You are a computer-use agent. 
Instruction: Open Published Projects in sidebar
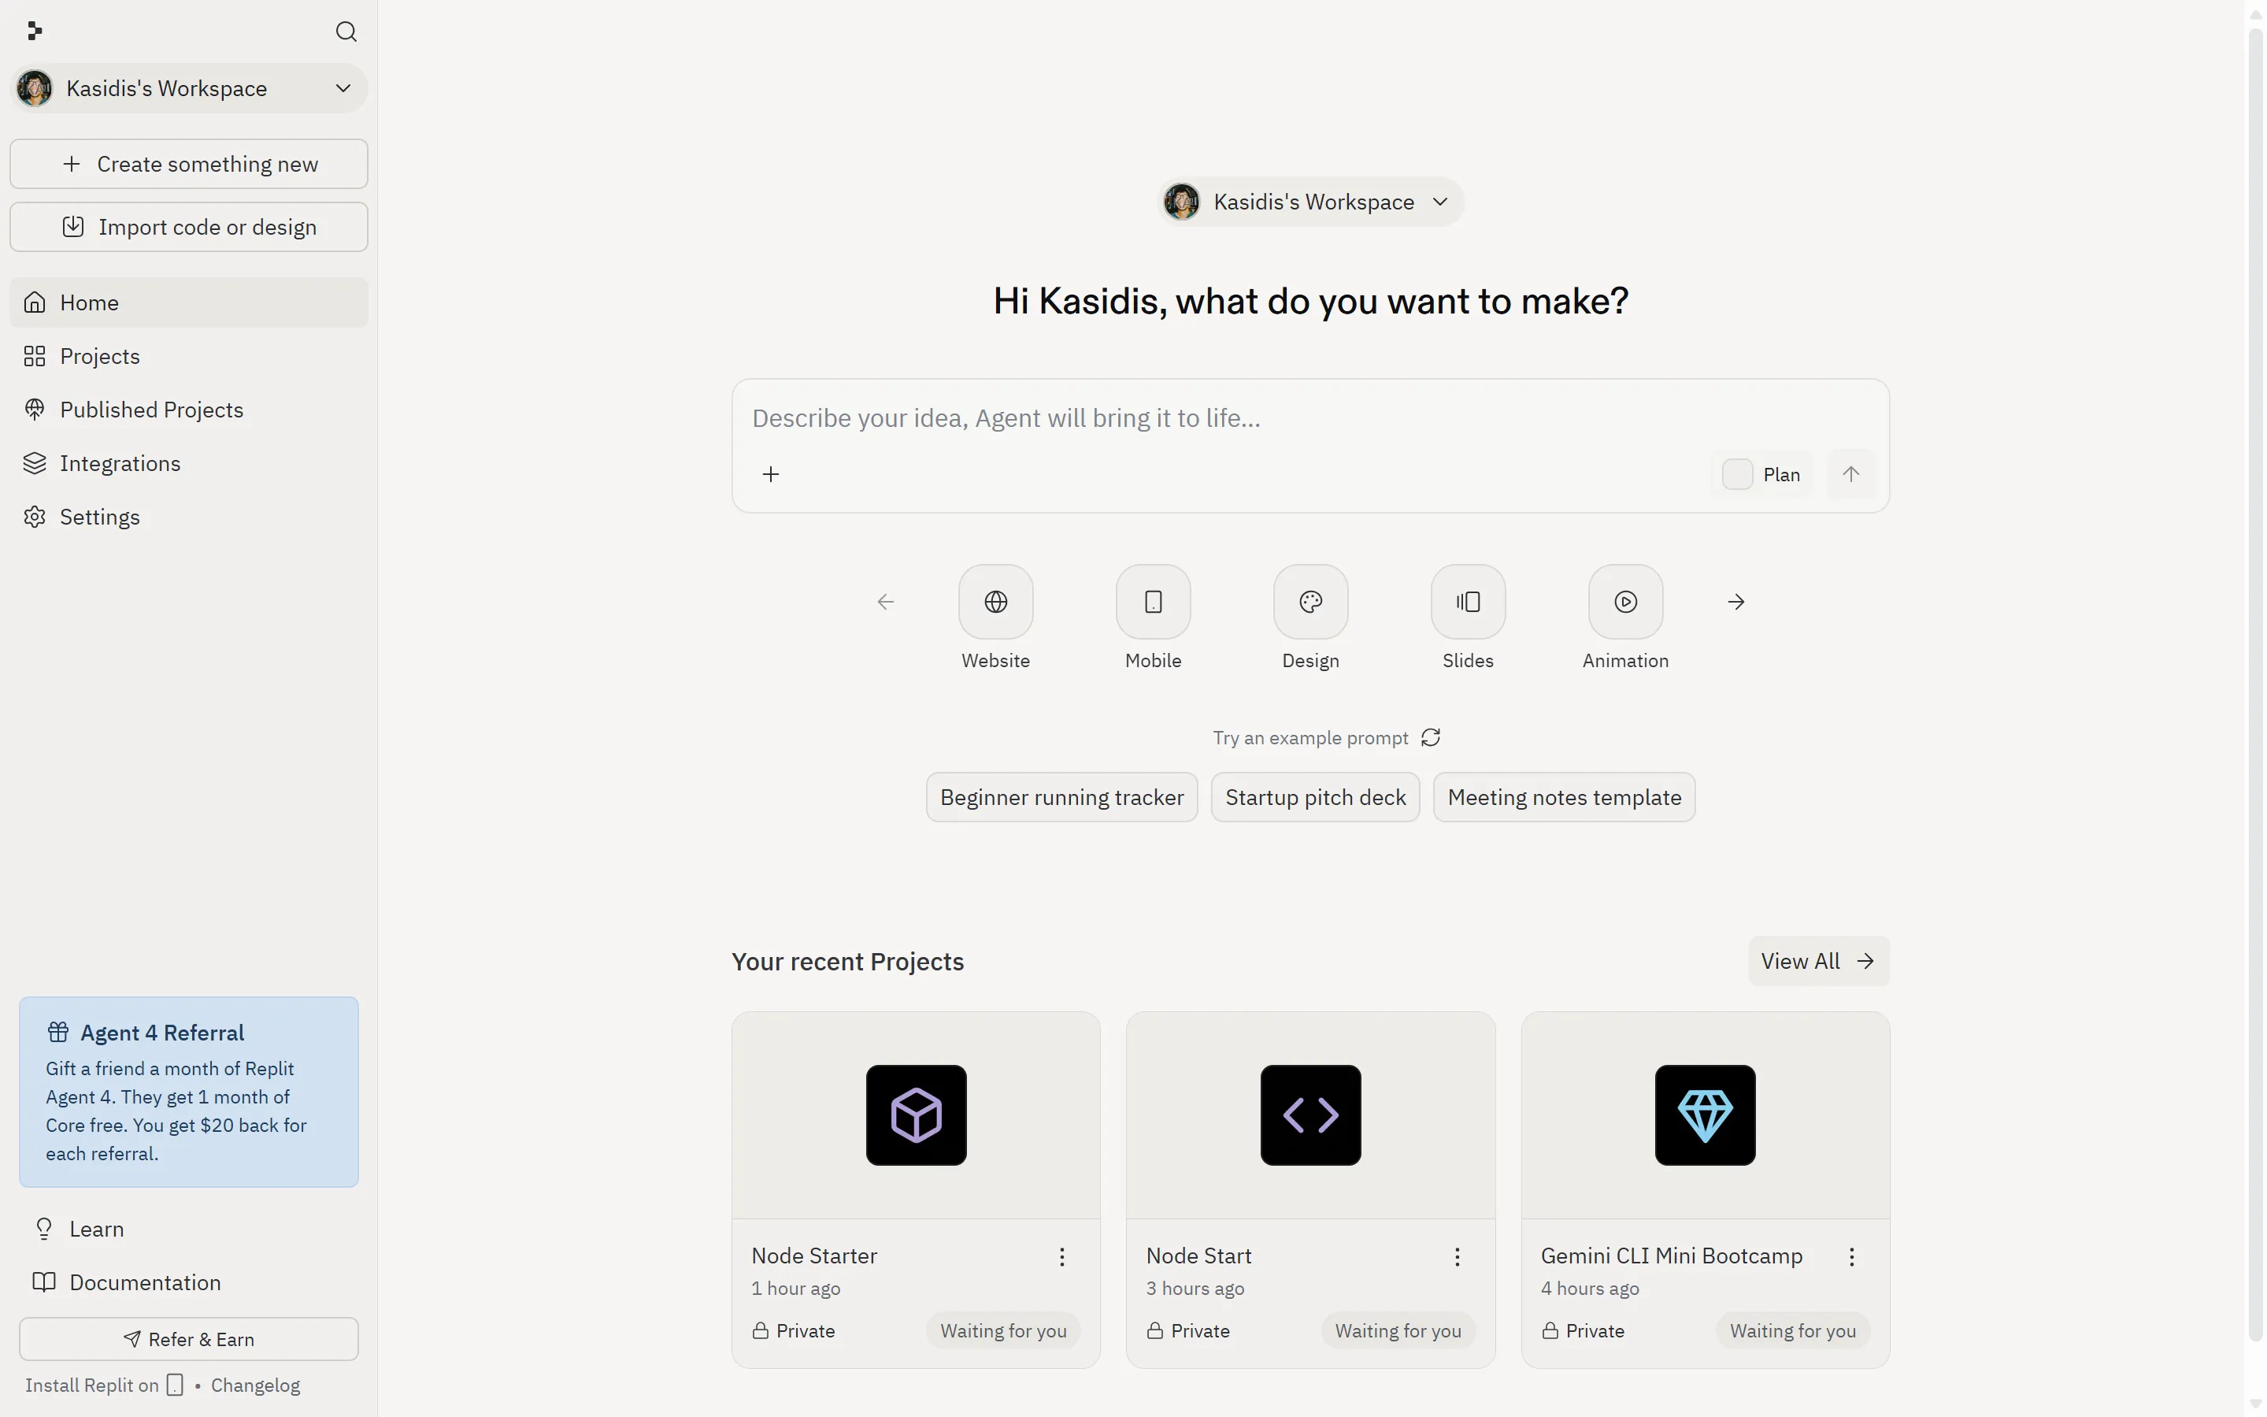(x=188, y=410)
